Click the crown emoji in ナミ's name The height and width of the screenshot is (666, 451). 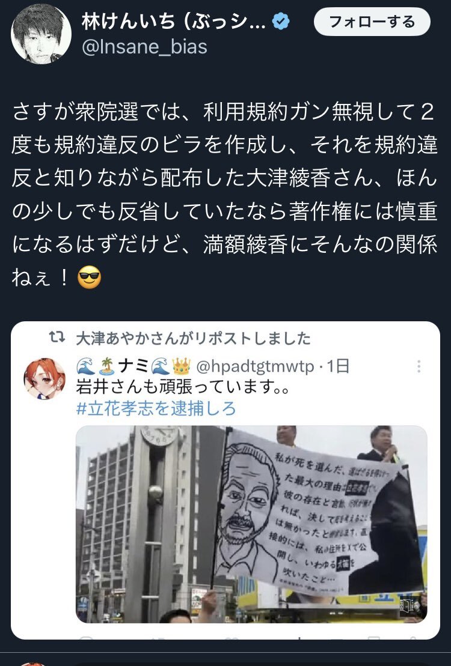pyautogui.click(x=181, y=366)
